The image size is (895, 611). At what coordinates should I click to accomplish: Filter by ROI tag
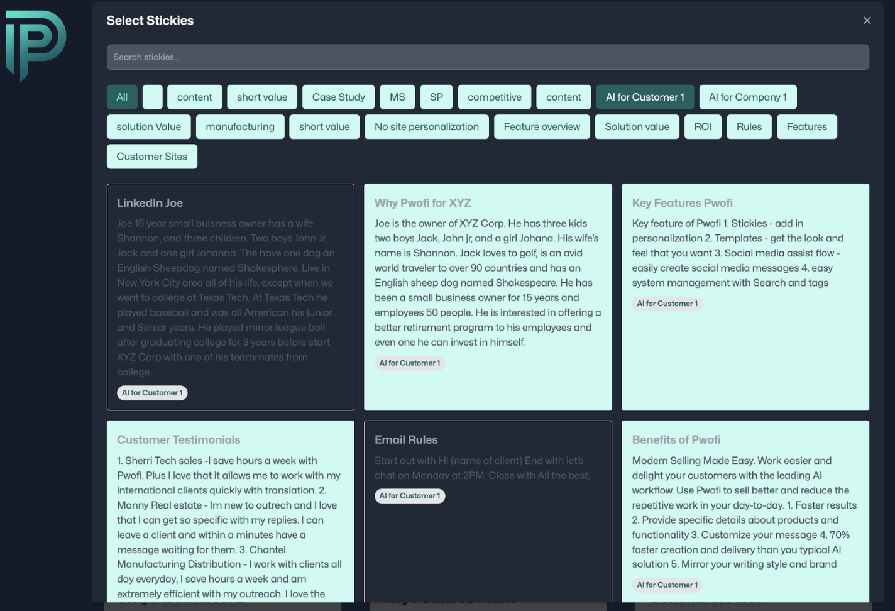pyautogui.click(x=703, y=127)
